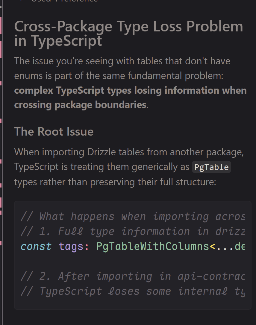Click code comment "// TypeScript loses some internal"
The width and height of the screenshot is (256, 325).
coord(124,291)
